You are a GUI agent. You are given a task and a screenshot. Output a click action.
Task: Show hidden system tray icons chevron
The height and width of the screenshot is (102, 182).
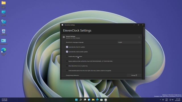click(160, 100)
